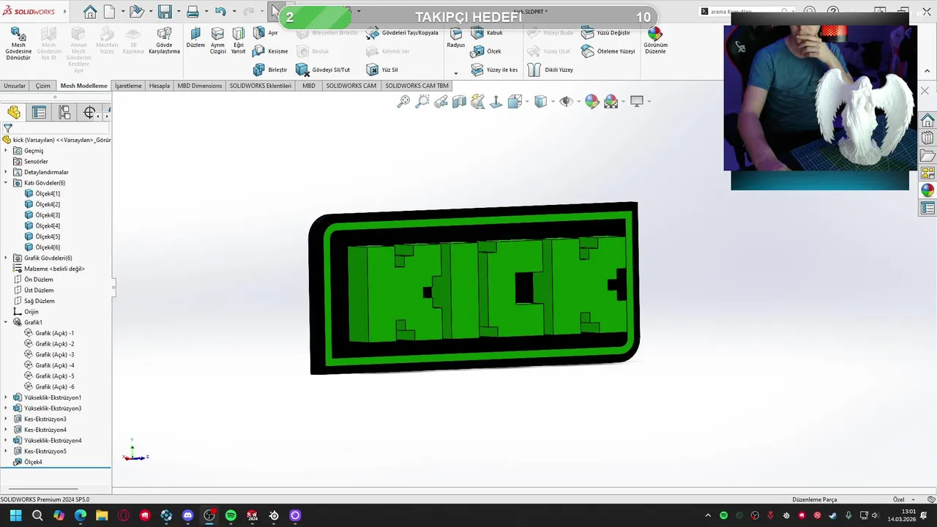Click the Birleştir command
Viewport: 937px width, 527px height.
tap(270, 70)
